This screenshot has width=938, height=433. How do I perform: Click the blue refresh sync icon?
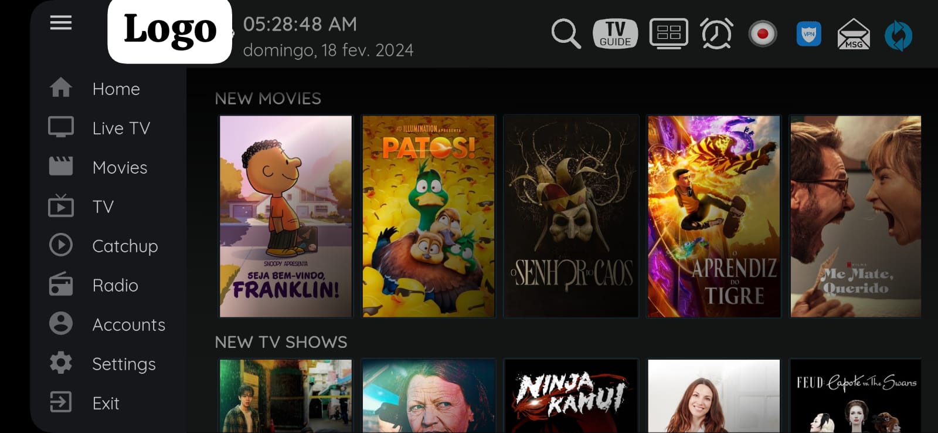[x=898, y=35]
